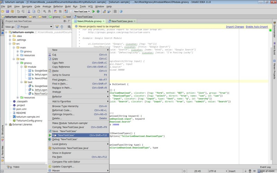Open Local History submenu
This screenshot has width=277, height=173.
pyautogui.click(x=79, y=144)
